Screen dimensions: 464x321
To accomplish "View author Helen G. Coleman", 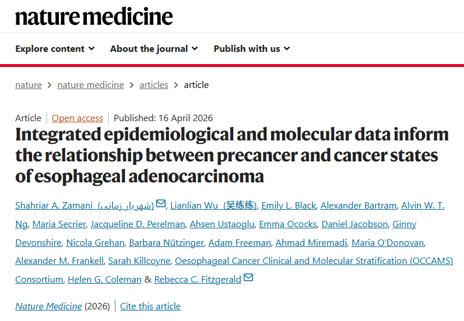I will click(x=104, y=279).
